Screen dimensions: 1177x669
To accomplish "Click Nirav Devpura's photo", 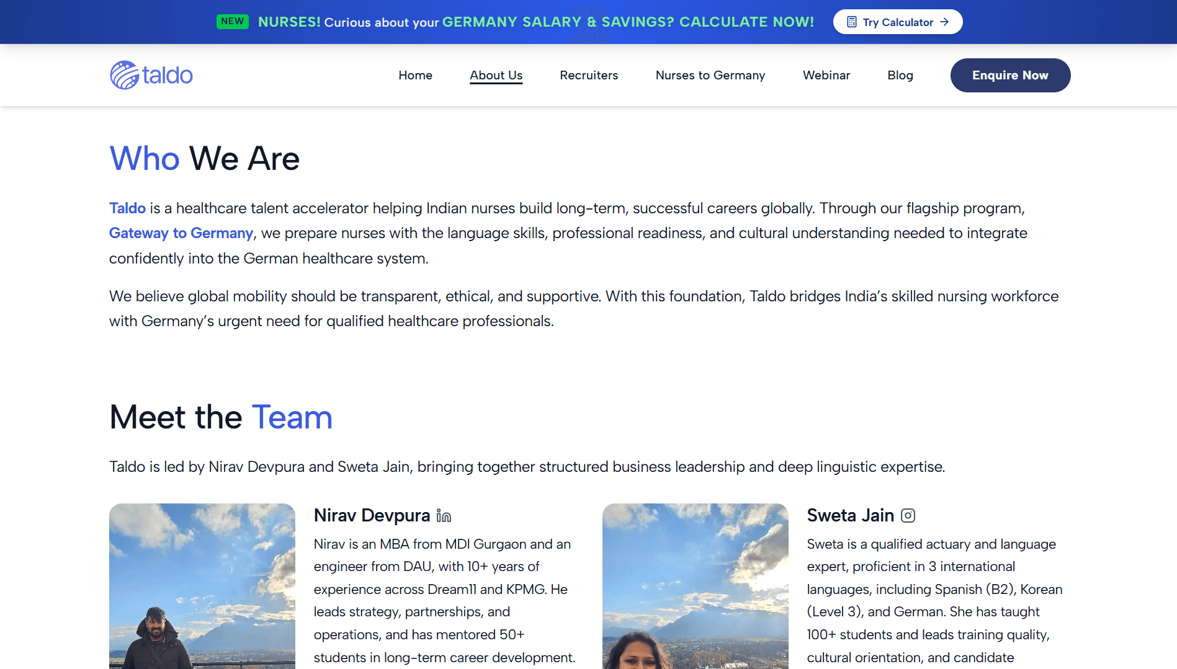I will coord(202,586).
